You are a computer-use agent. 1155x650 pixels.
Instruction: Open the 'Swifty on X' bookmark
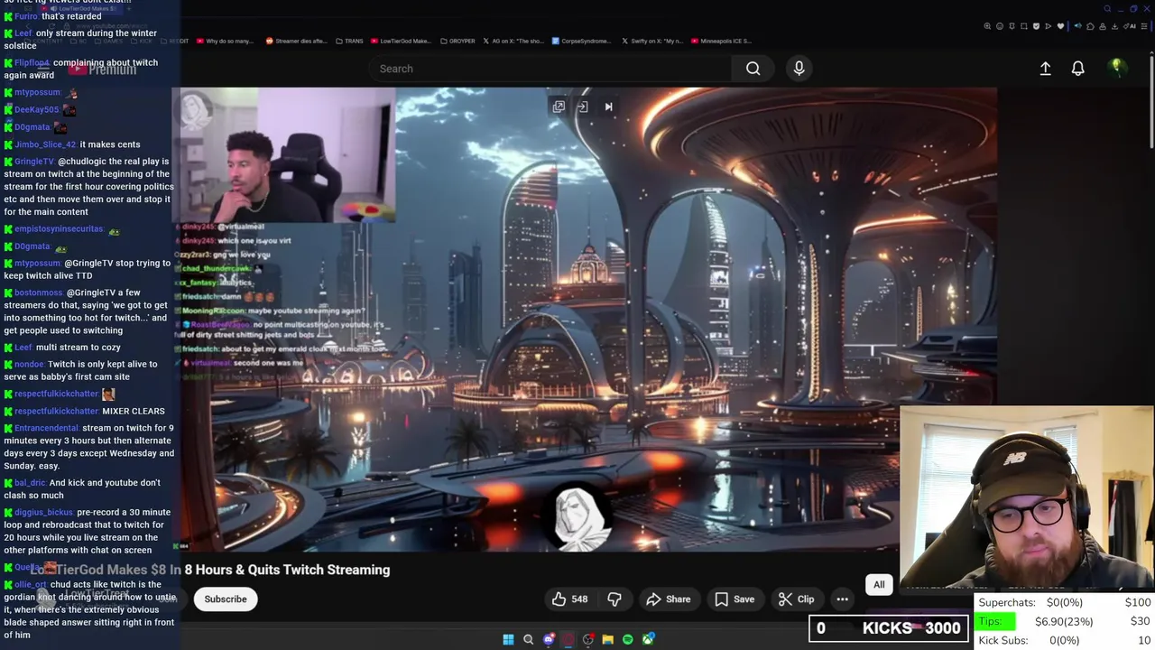coord(651,41)
